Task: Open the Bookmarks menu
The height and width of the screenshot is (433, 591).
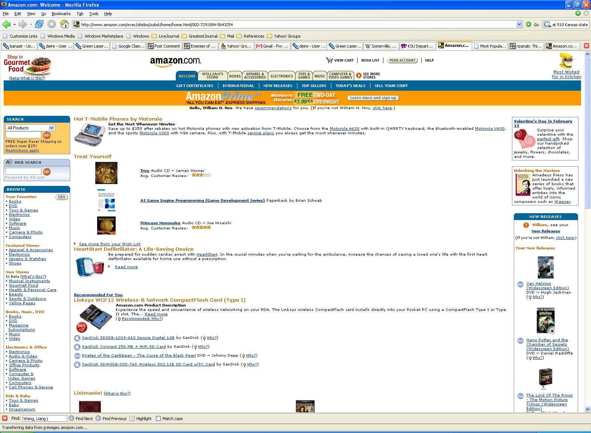Action: [61, 14]
